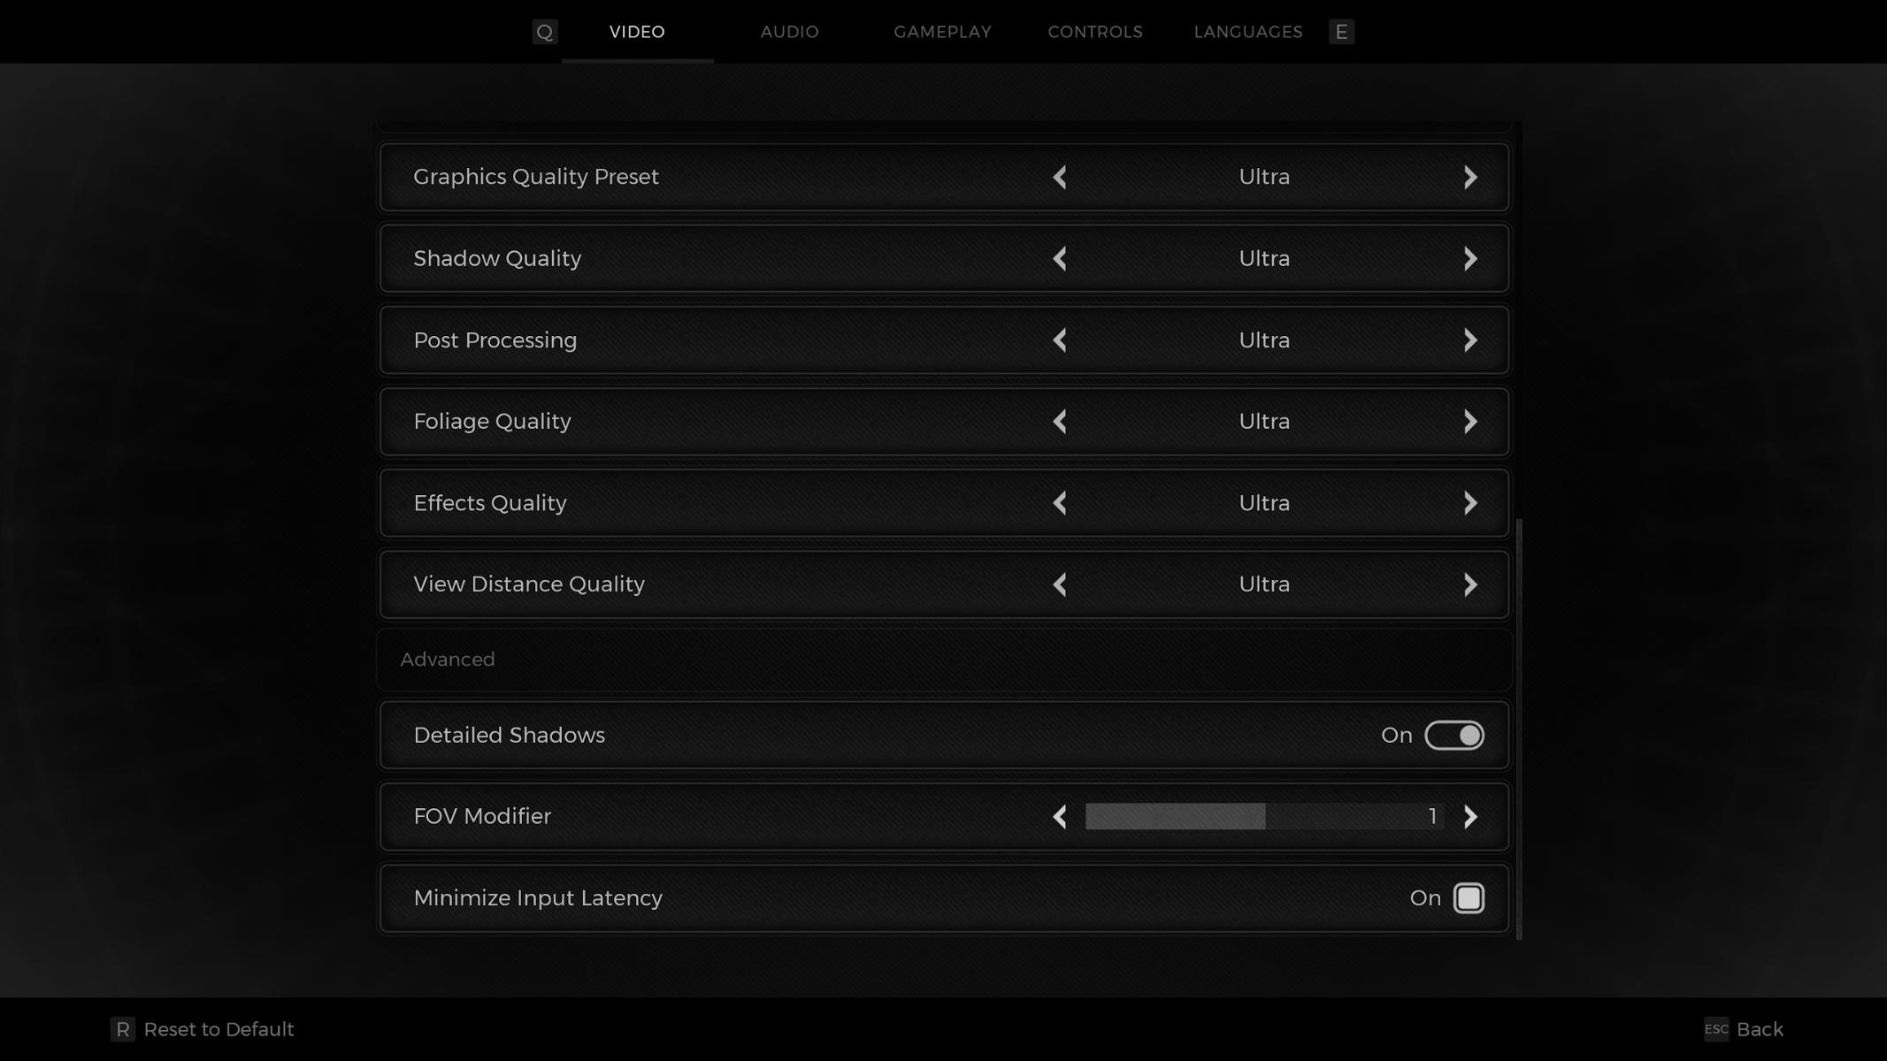Raise Effects Quality using right arrow
Screen dimensions: 1887x1061
[1470, 503]
